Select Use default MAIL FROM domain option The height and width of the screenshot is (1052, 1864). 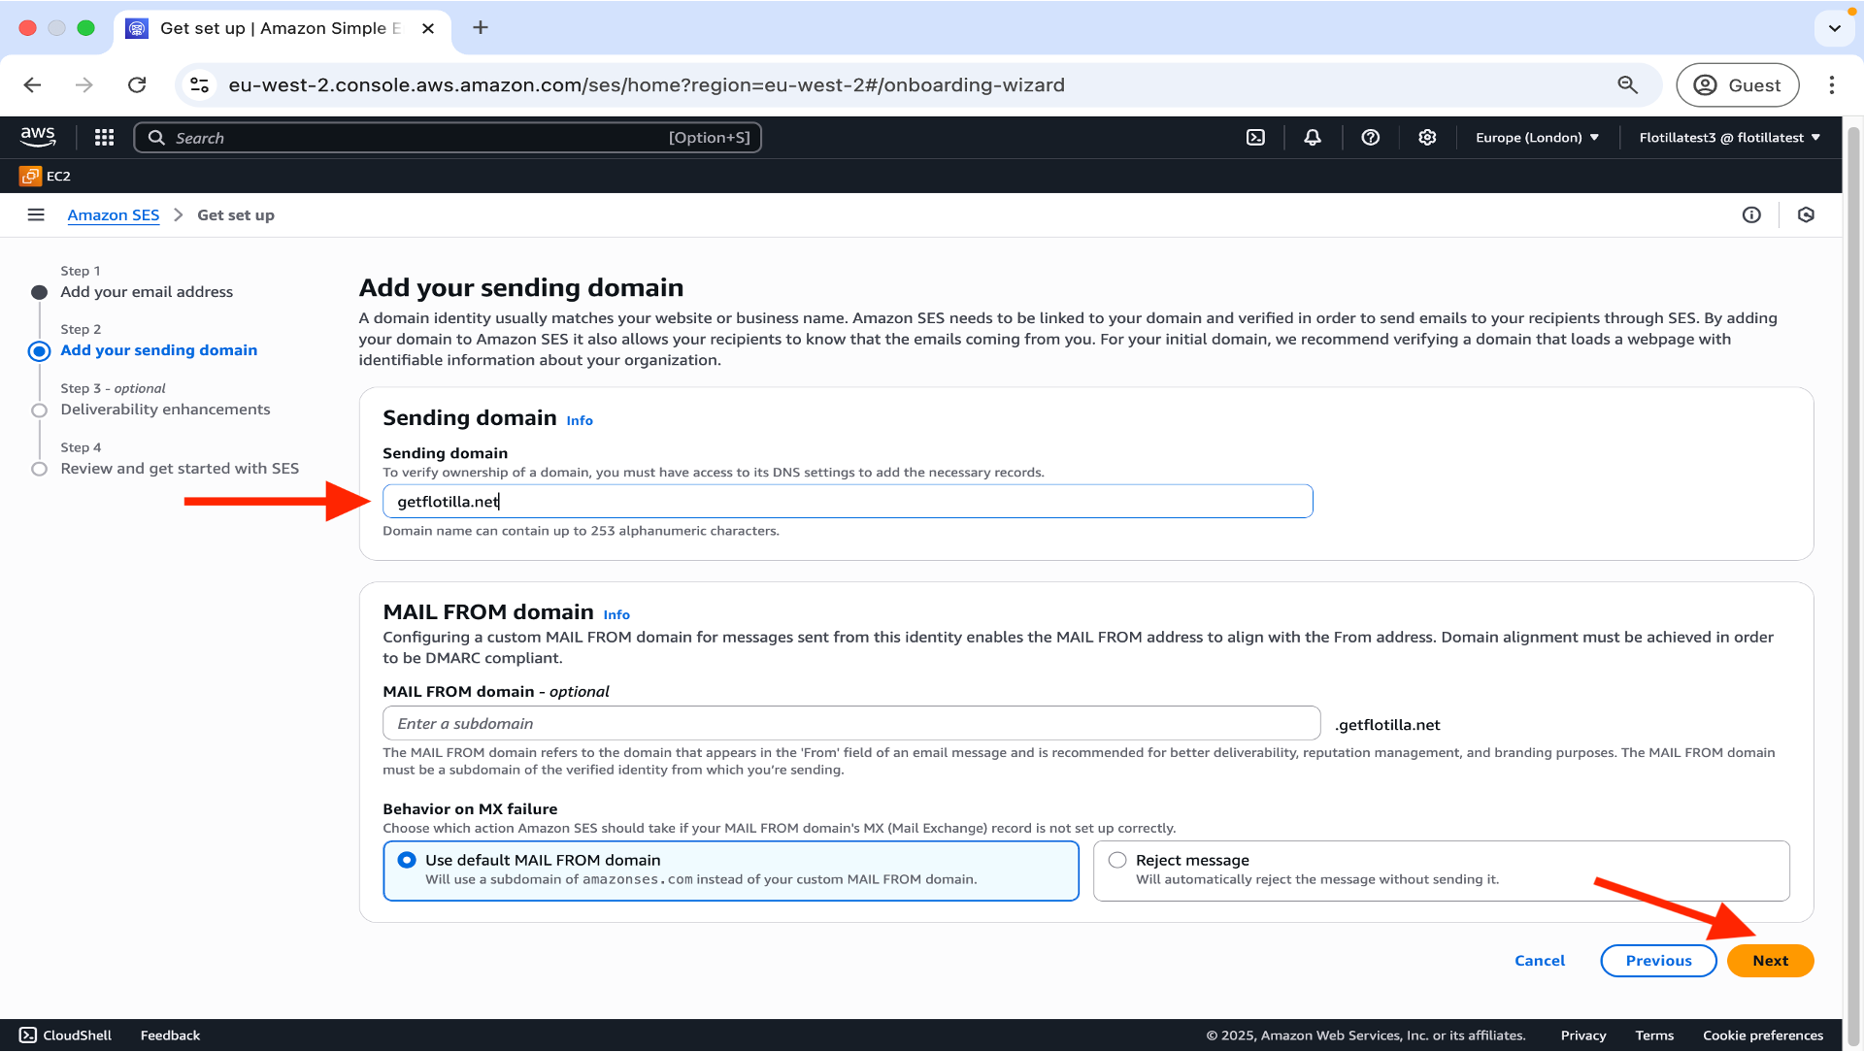pyautogui.click(x=407, y=860)
